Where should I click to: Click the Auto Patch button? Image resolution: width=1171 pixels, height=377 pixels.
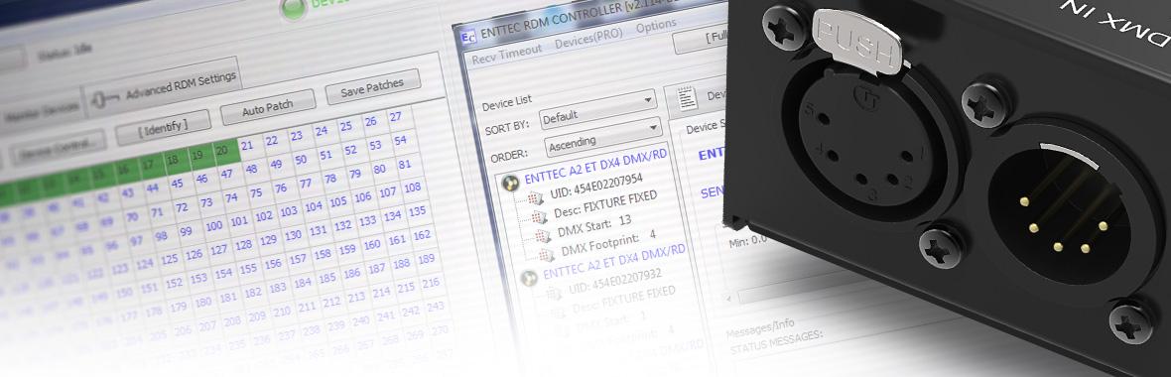coord(267,107)
